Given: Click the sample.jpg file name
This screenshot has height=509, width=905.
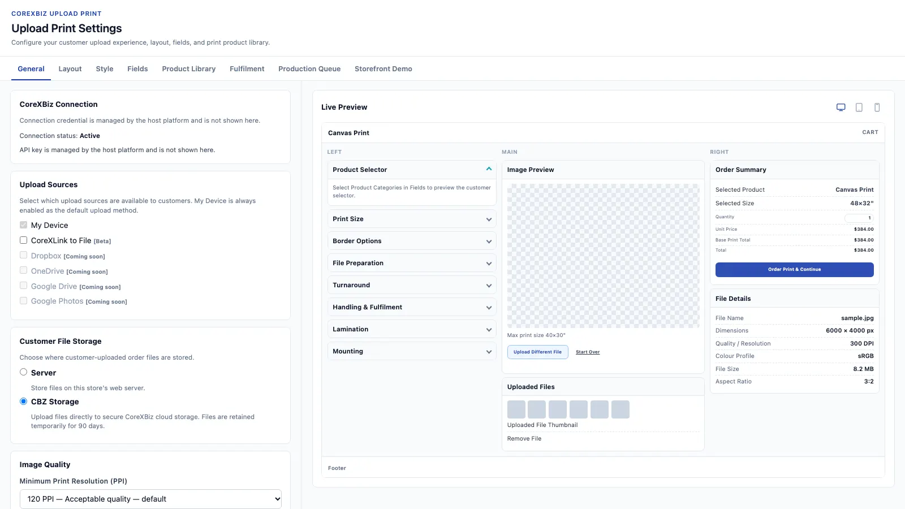Looking at the screenshot, I should 857,318.
